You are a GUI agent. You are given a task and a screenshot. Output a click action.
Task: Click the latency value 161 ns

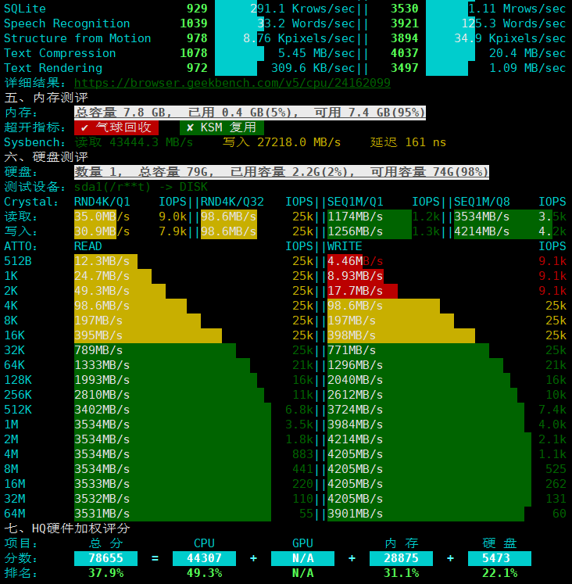[426, 142]
